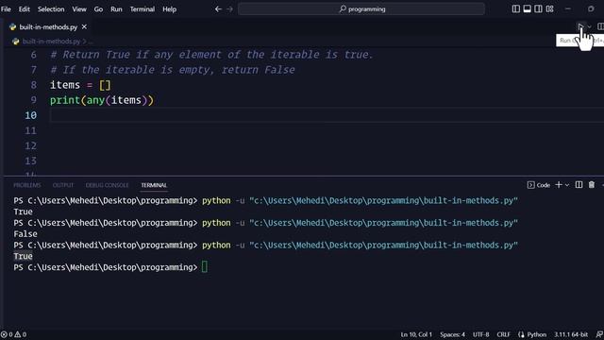Open the Edit menu
The image size is (604, 340).
24,8
